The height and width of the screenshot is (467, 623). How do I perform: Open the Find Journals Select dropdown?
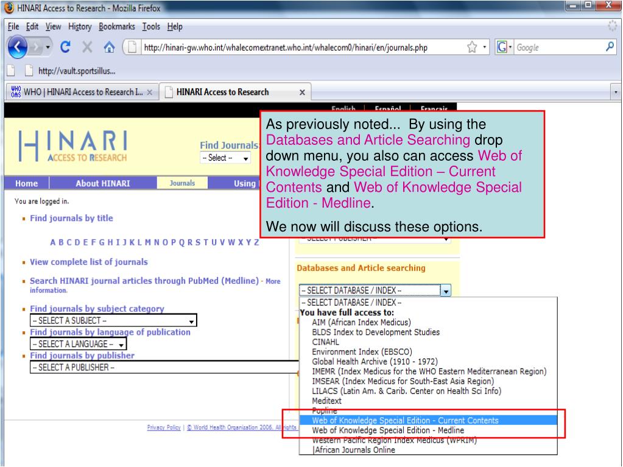click(225, 158)
